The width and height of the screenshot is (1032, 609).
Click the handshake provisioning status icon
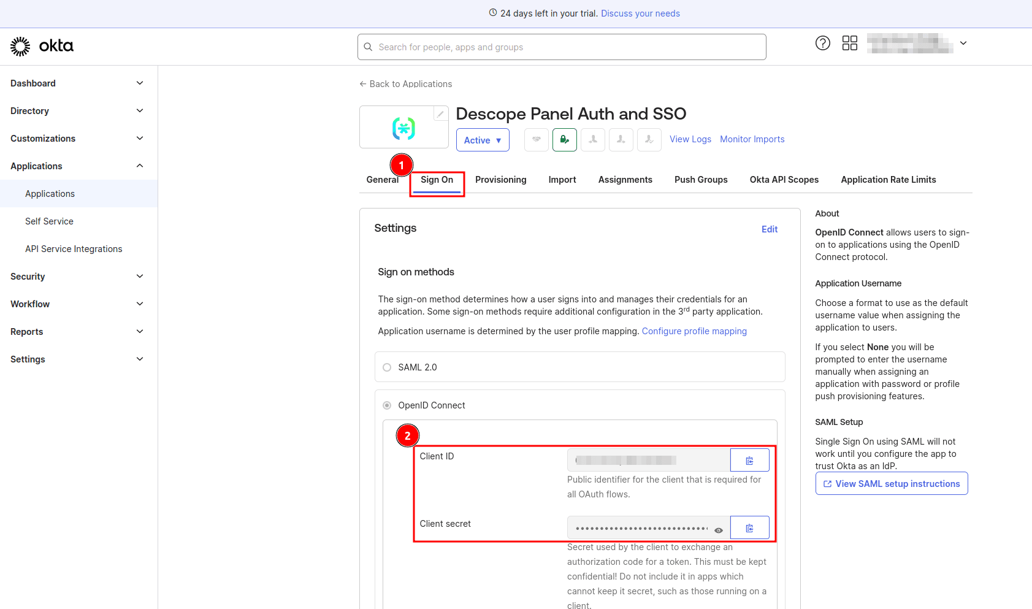[x=536, y=139]
